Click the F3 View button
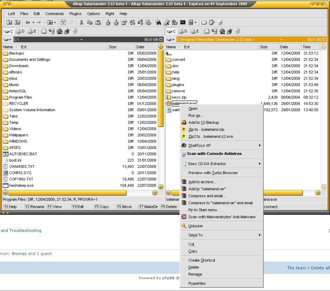330x291 pixels. tap(54, 207)
